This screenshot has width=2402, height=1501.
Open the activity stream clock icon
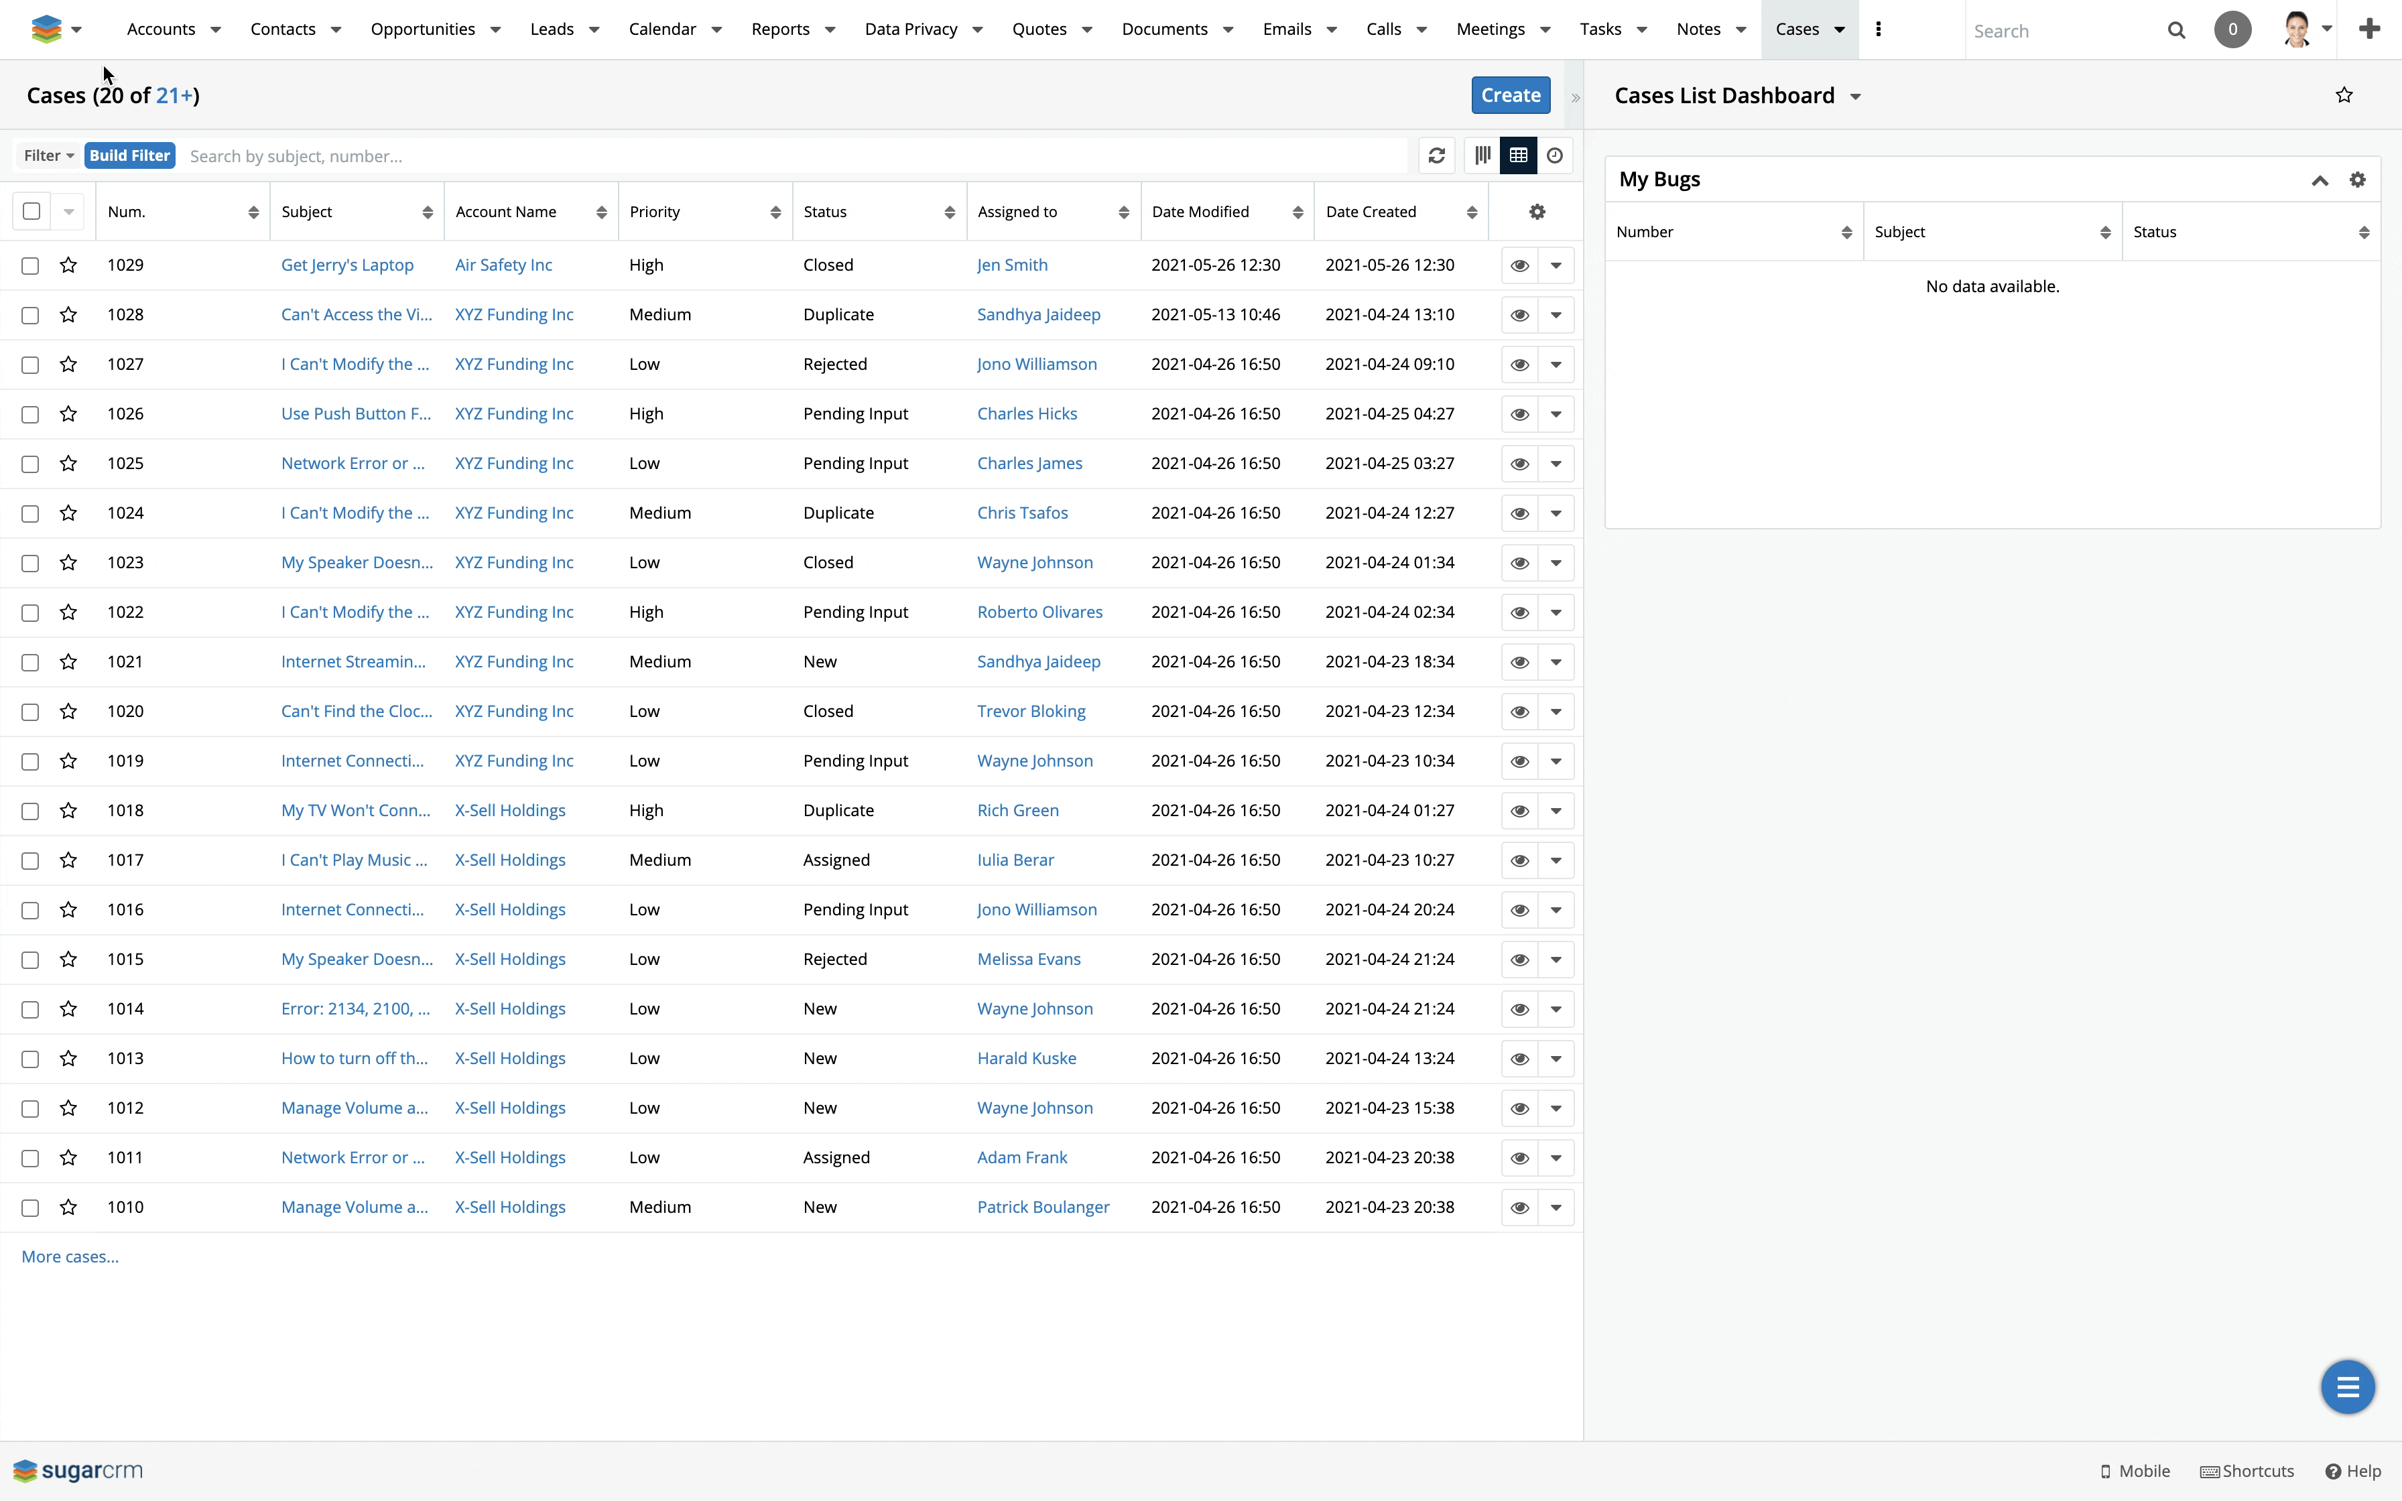tap(1554, 156)
